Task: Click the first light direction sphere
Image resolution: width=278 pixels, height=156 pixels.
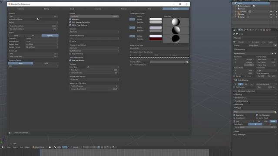Action: (x=175, y=22)
